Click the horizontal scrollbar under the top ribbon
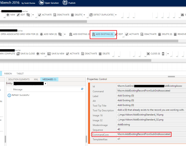This screenshot has height=146, width=186. (x=44, y=22)
